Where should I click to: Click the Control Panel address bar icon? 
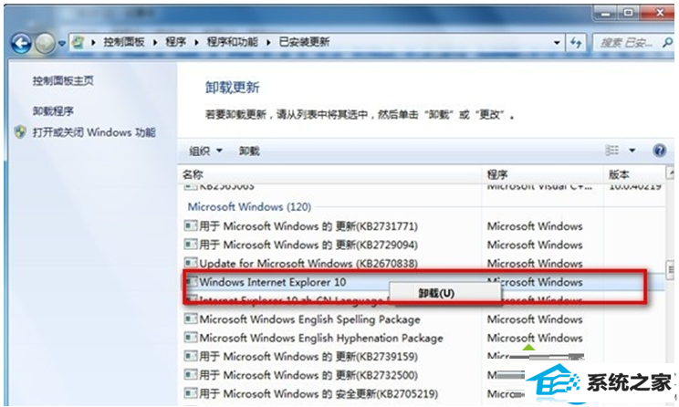click(x=78, y=42)
